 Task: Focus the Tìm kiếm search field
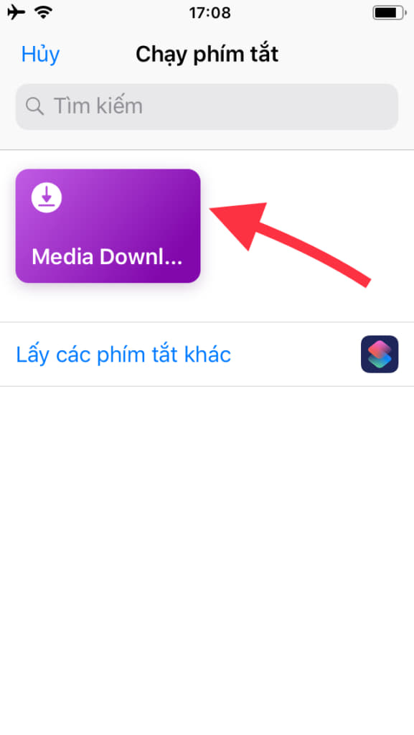207,106
